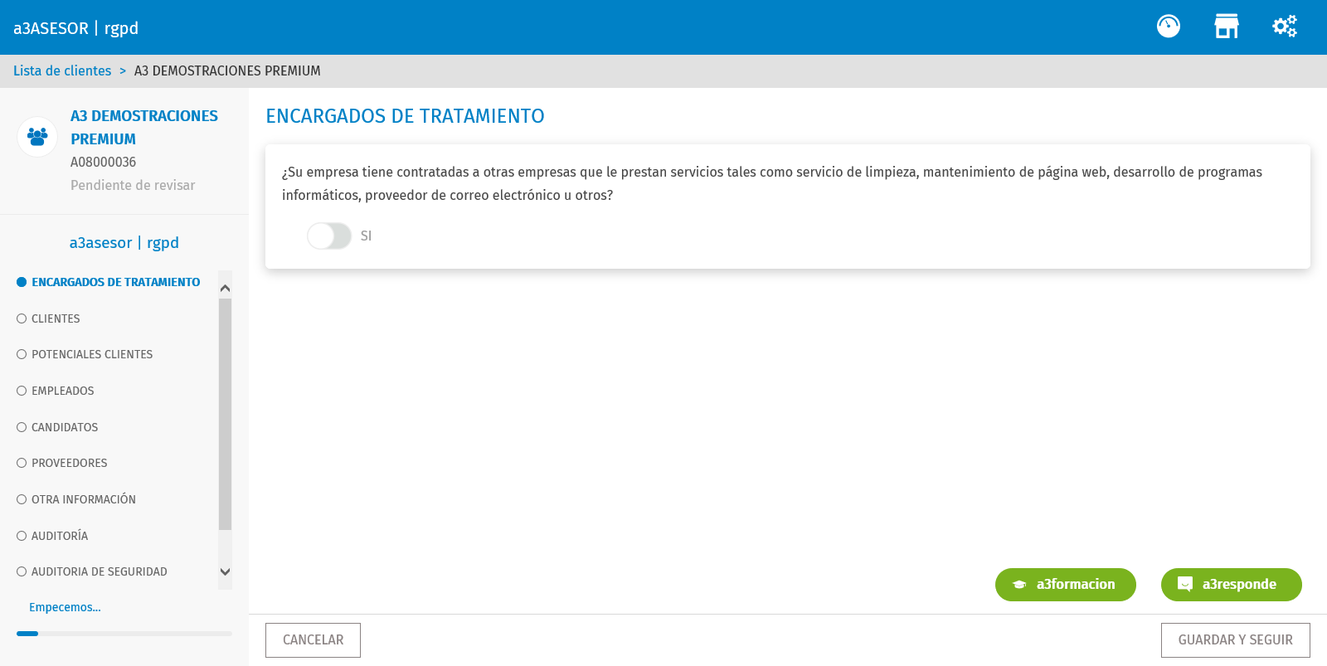This screenshot has height=666, width=1327.
Task: Select the EMPLEADOS section
Action: tap(56, 391)
